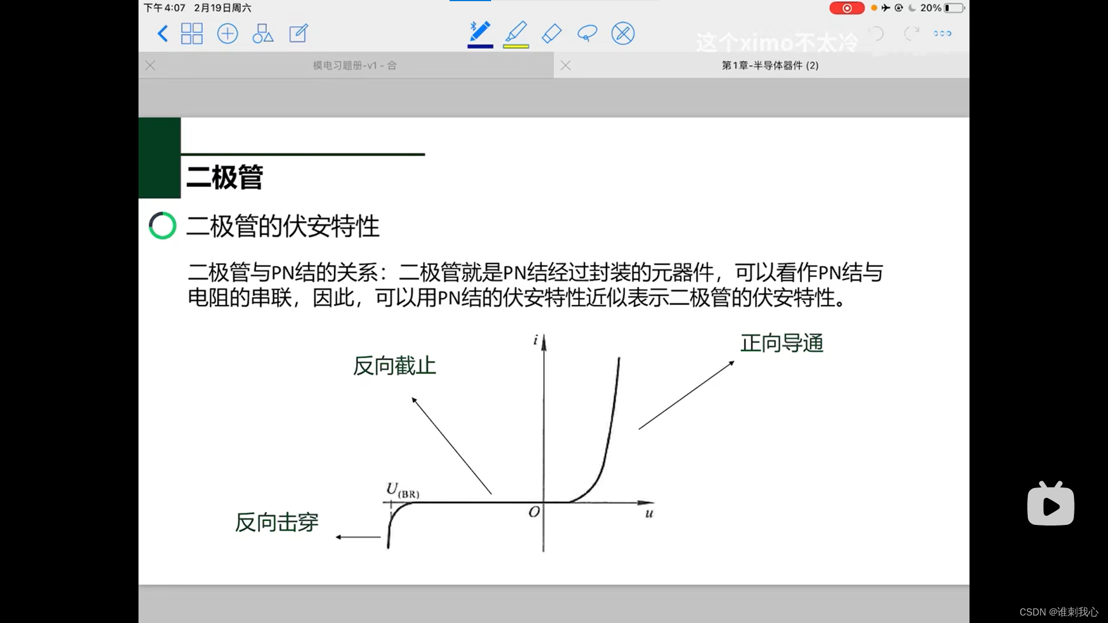1108x623 pixels.
Task: Tap the back chevron arrow
Action: coord(163,33)
